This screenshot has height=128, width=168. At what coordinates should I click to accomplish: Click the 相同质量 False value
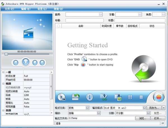pyautogui.click(x=36, y=106)
